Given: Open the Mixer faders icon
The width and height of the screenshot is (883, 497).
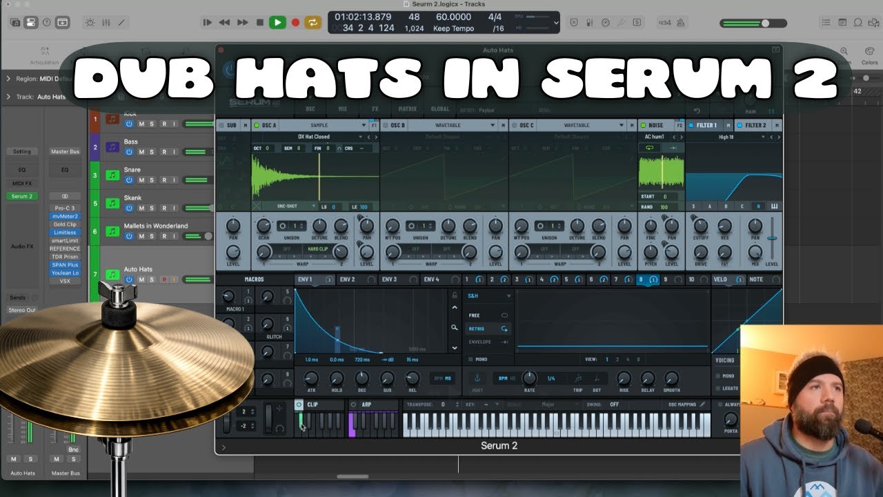Looking at the screenshot, I should (x=106, y=22).
